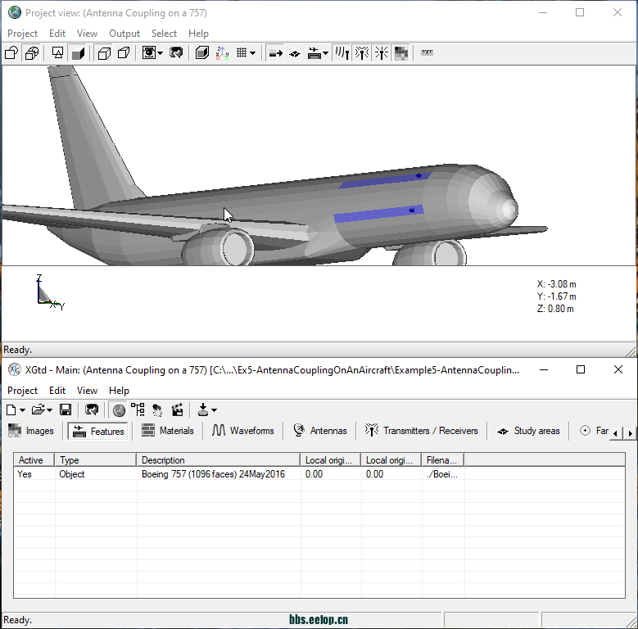638x629 pixels.
Task: Open Project menu in XGtd Main window
Action: [x=22, y=391]
